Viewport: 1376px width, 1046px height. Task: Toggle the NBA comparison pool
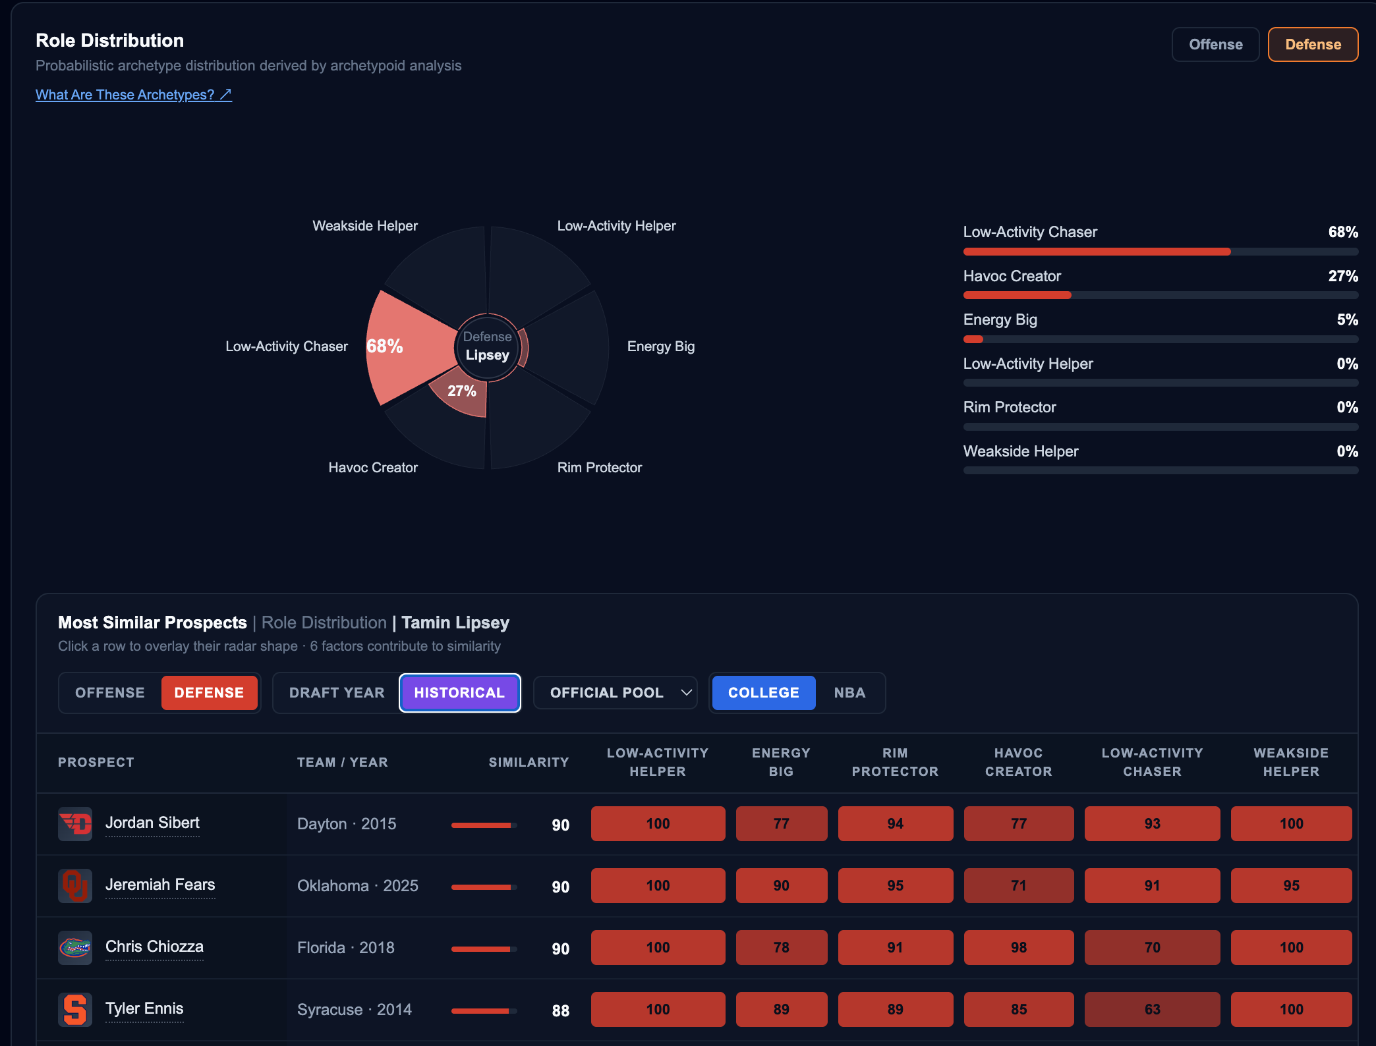(x=849, y=693)
